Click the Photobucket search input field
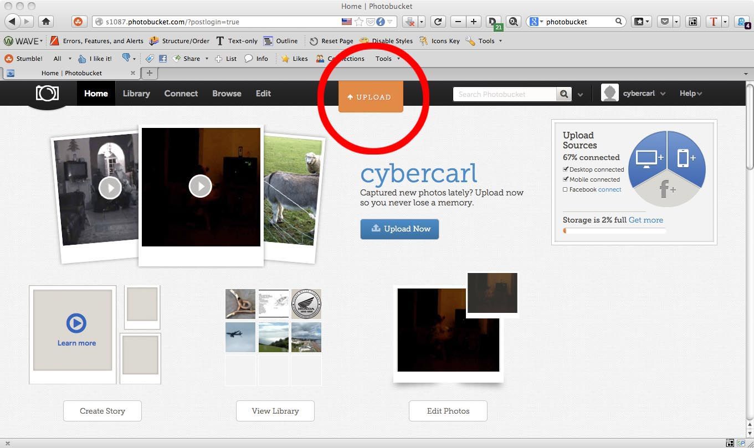Viewport: 754px width, 448px height. pos(505,94)
